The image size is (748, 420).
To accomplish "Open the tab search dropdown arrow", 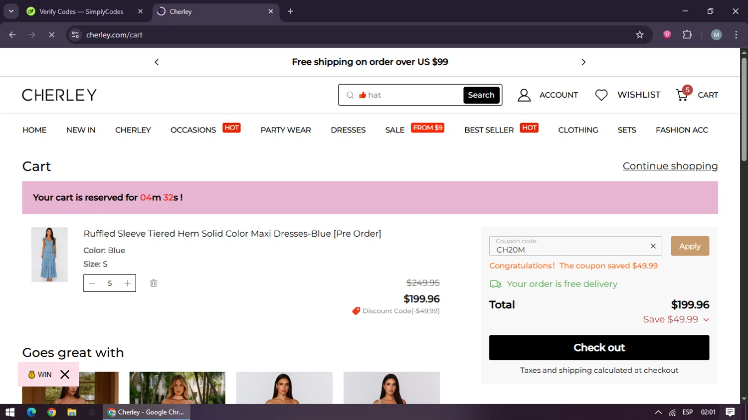I will [11, 11].
